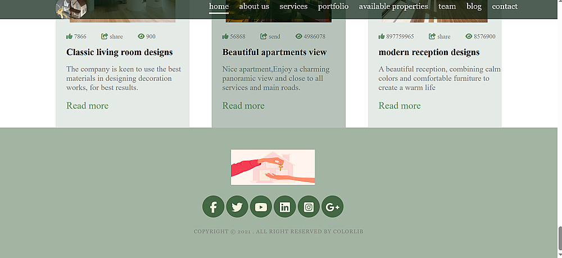Like the modern reception designs post
This screenshot has width=562, height=258.
point(382,36)
